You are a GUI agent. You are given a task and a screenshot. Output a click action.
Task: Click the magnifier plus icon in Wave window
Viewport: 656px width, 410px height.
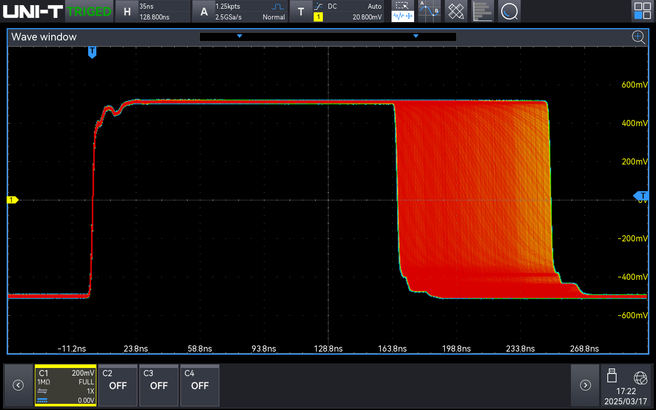[638, 36]
